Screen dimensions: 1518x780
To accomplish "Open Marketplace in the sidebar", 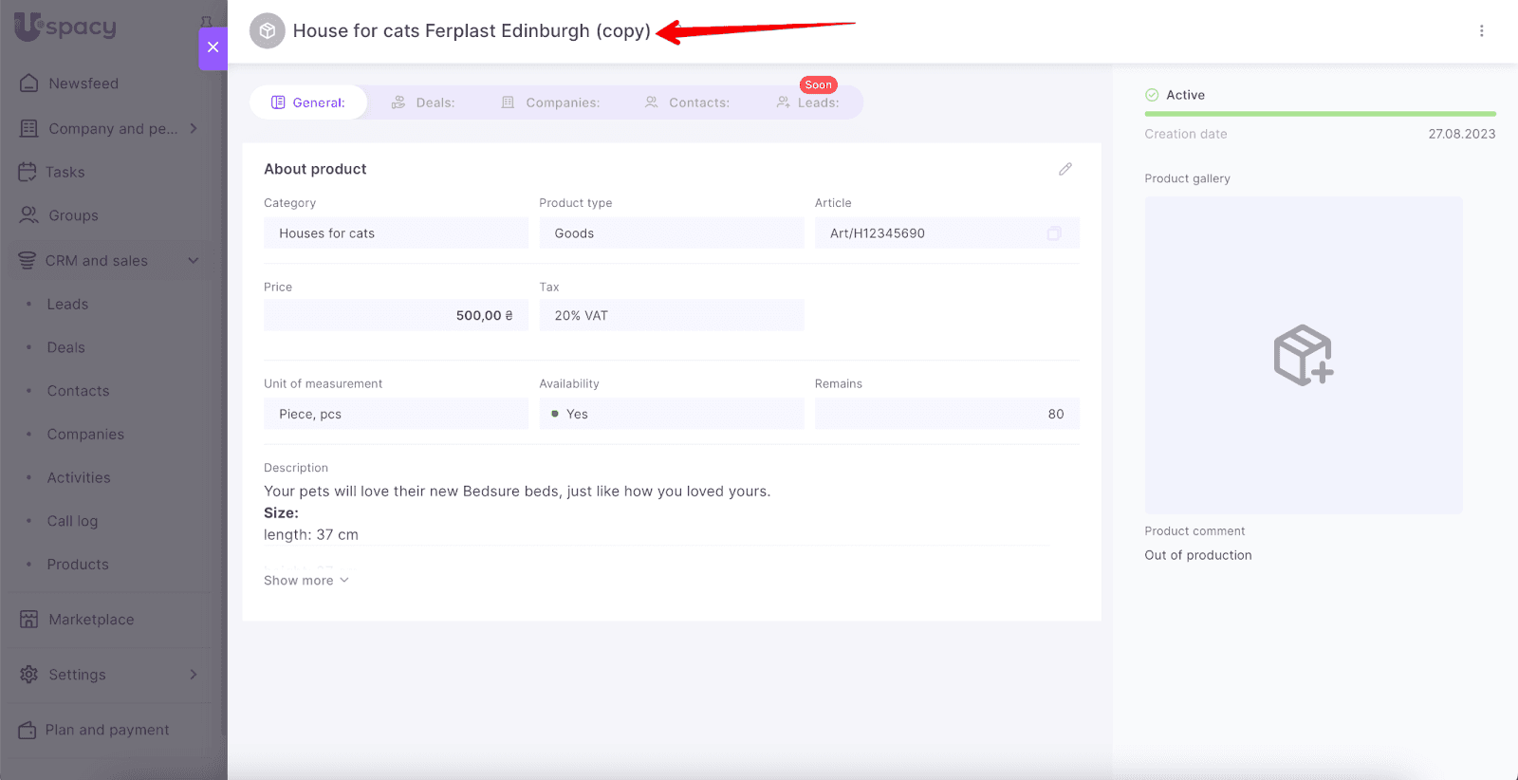I will coord(91,620).
